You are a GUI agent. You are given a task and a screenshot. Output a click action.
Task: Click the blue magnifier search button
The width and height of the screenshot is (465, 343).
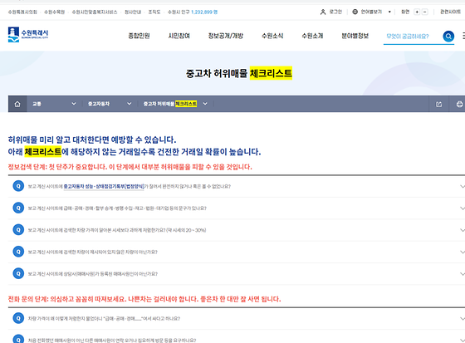pyautogui.click(x=448, y=37)
